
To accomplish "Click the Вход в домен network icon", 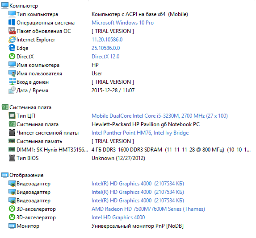I will click(x=12, y=82).
